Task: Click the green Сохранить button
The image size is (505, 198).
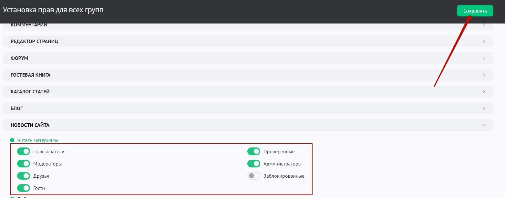Action: click(475, 11)
